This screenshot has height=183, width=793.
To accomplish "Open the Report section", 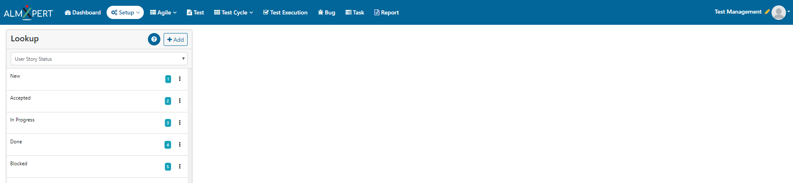I will [386, 12].
